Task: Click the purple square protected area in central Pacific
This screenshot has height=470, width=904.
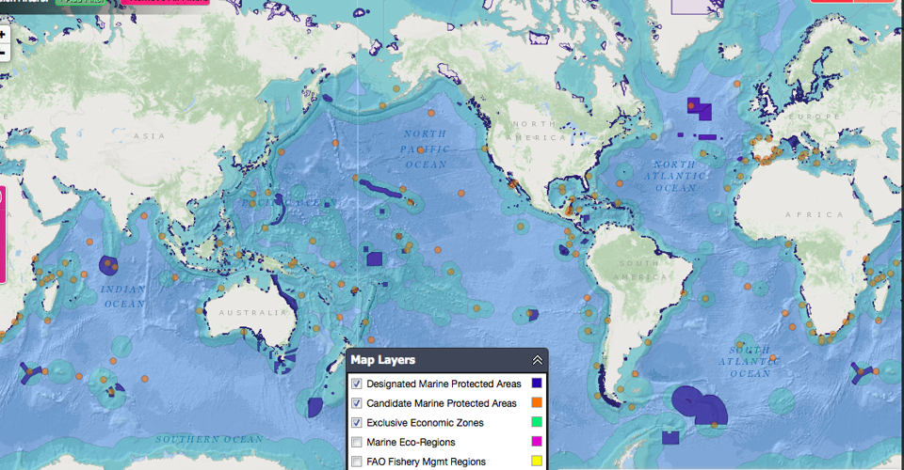Action: coord(374,259)
